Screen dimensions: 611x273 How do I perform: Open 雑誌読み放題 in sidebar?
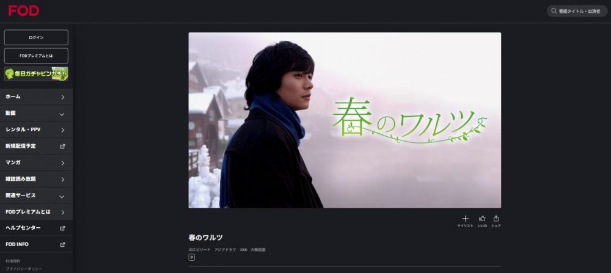[x=36, y=179]
